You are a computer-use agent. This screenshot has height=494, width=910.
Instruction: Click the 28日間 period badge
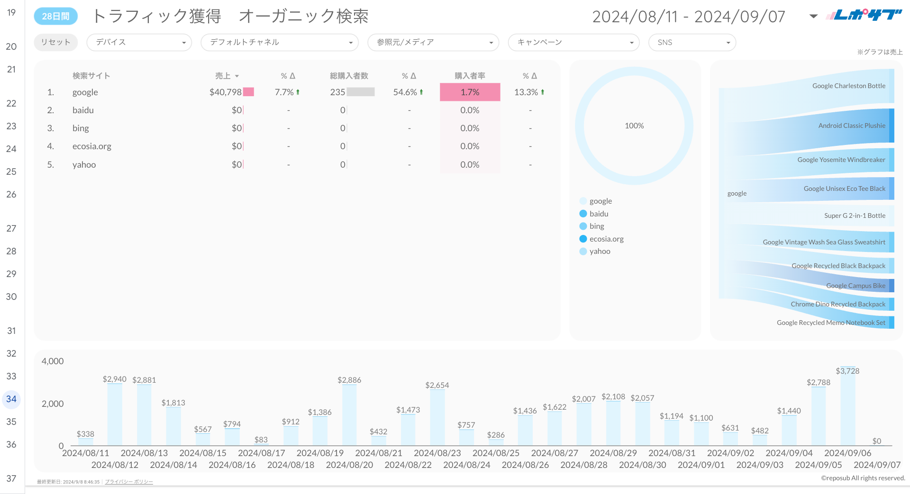click(x=55, y=16)
